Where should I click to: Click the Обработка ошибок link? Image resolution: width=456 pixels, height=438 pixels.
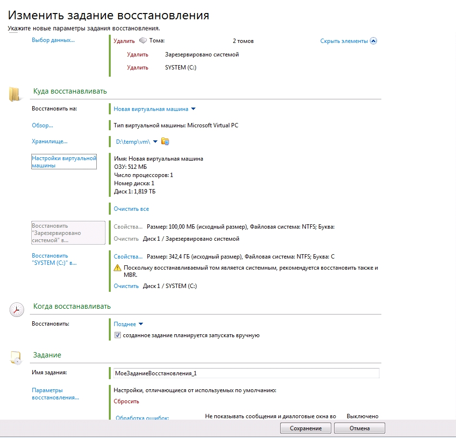(142, 418)
